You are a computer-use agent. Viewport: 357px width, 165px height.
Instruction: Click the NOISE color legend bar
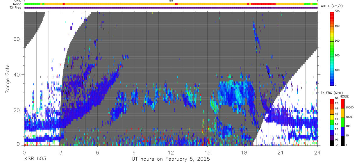pyautogui.click(x=343, y=122)
